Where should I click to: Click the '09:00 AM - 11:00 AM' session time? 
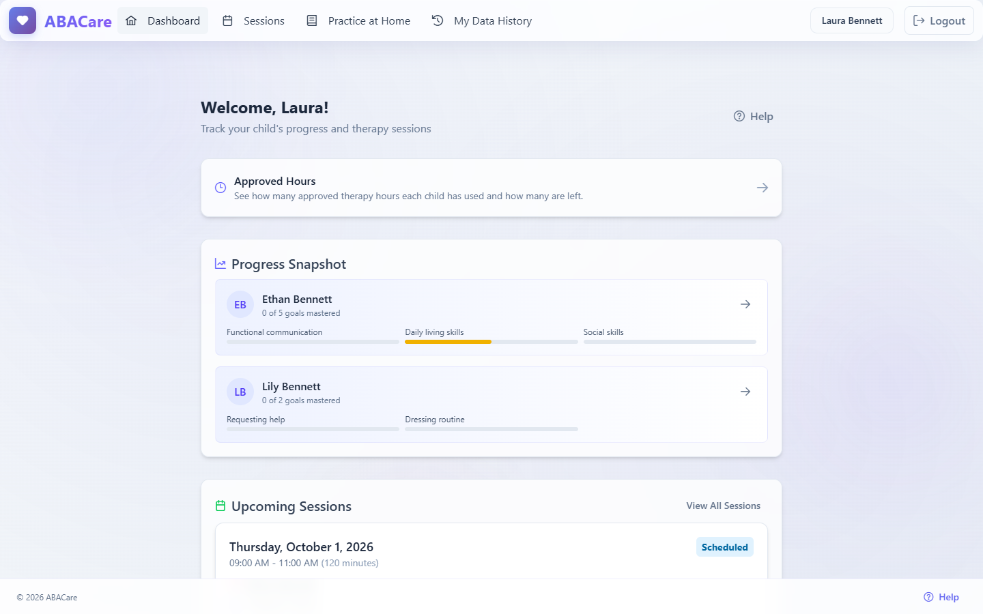pos(274,563)
